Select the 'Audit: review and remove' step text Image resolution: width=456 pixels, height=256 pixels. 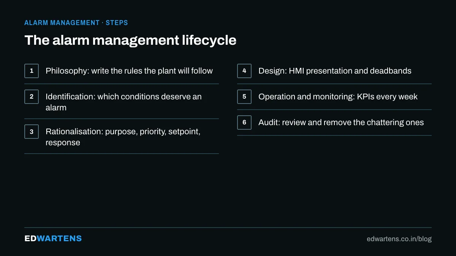[x=341, y=123]
